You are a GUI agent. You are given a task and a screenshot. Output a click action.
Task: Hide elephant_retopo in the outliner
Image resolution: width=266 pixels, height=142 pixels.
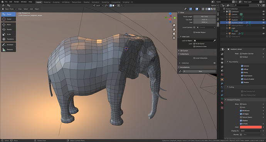pyautogui.click(x=263, y=22)
